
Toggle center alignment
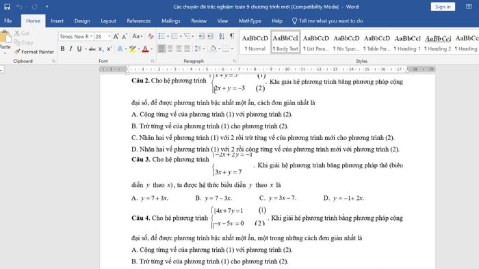click(170, 48)
